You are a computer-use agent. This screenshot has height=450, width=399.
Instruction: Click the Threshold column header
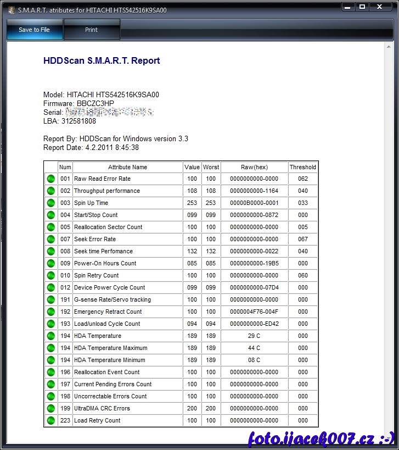303,167
